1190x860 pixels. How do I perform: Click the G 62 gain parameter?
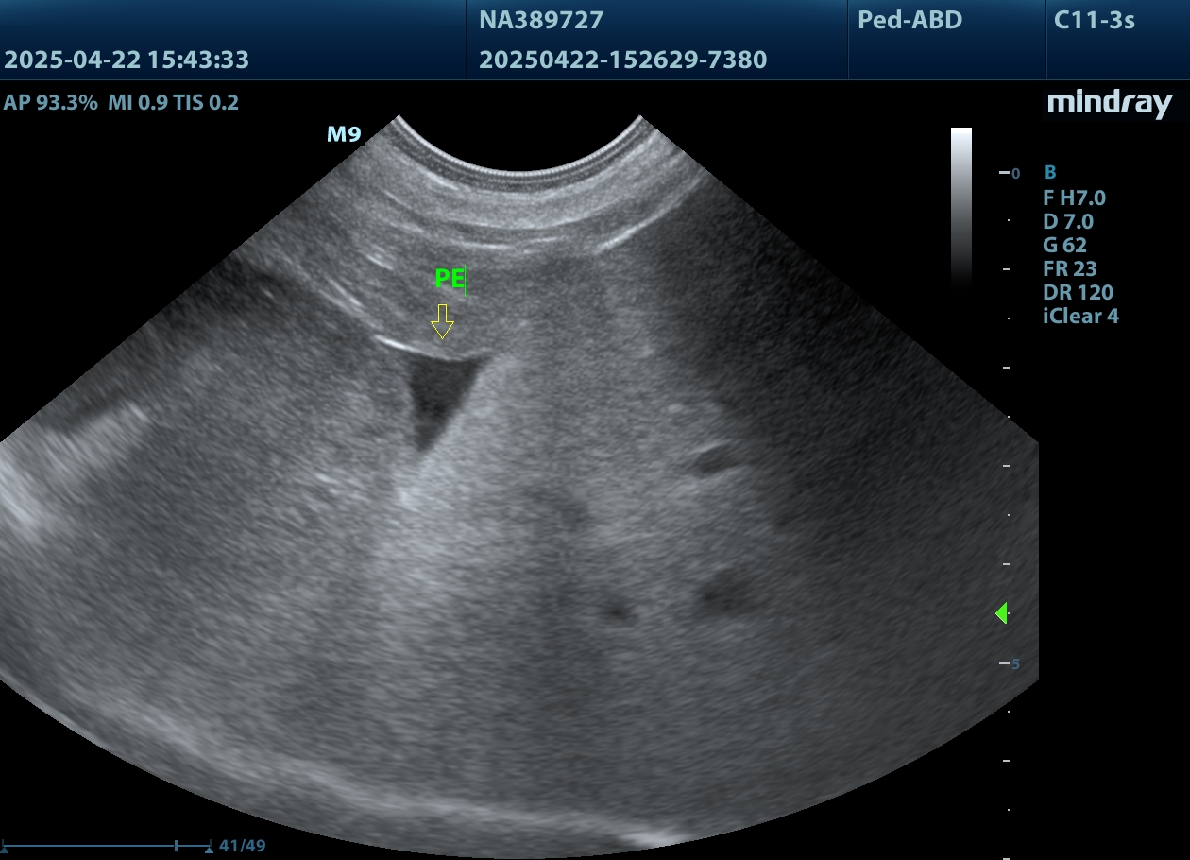[x=1064, y=245]
